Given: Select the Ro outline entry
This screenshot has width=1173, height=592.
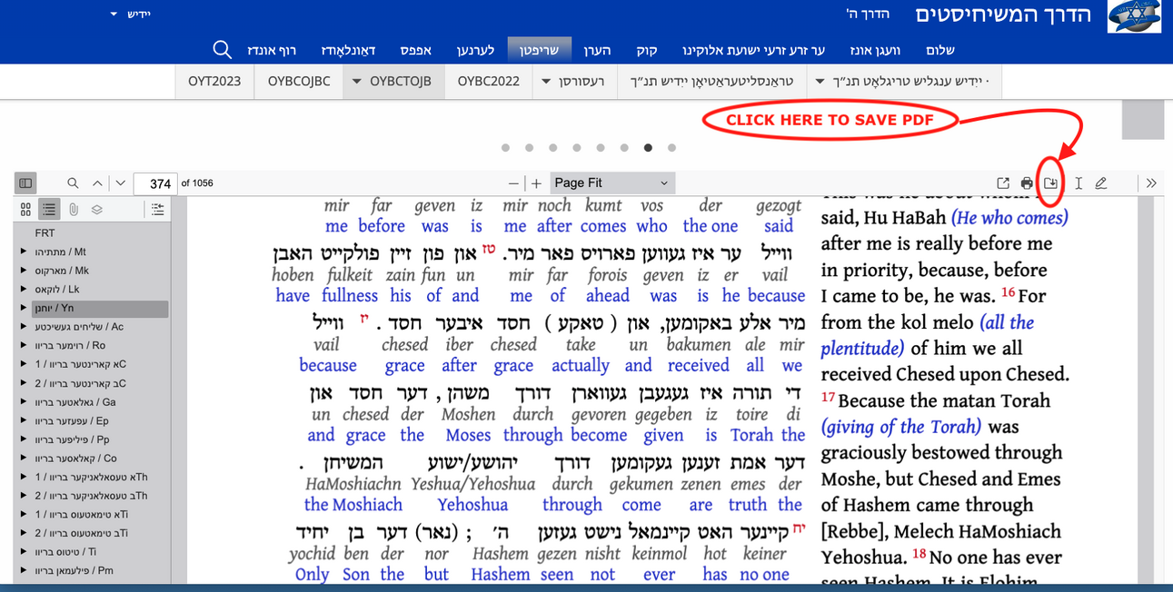Looking at the screenshot, I should click(70, 346).
